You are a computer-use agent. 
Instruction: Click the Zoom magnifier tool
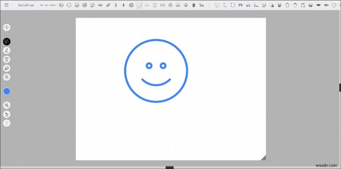tap(7, 105)
